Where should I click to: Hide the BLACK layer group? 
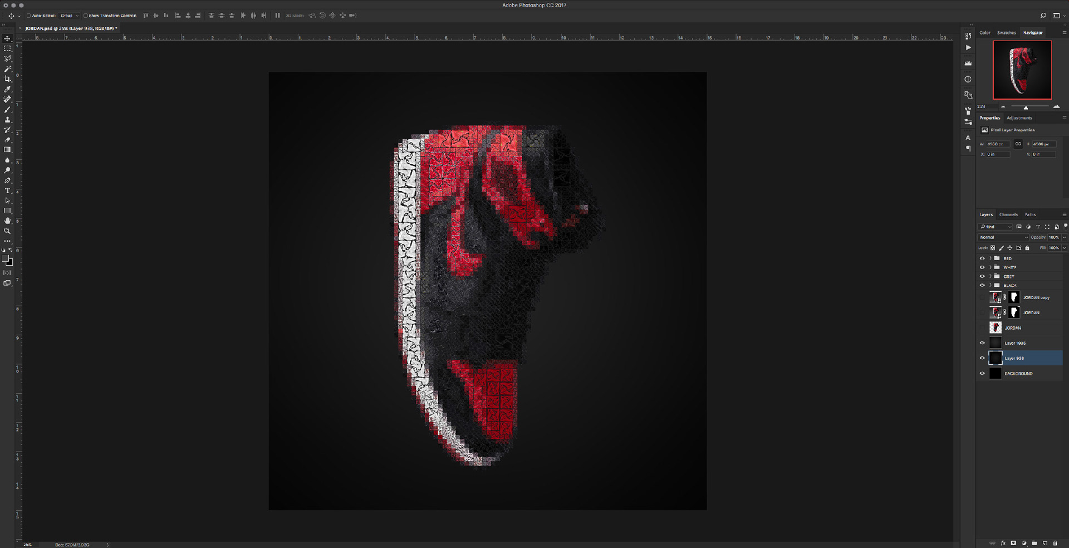tap(982, 285)
